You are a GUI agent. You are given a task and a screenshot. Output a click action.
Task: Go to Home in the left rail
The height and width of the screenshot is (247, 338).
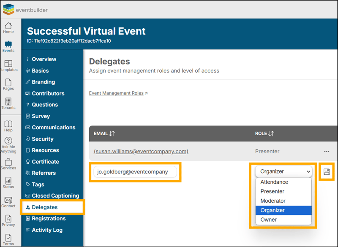click(8, 28)
